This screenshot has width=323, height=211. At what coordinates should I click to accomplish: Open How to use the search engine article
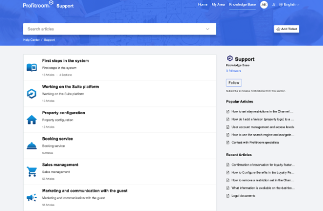pyautogui.click(x=263, y=135)
